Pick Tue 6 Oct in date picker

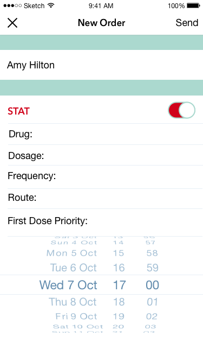pyautogui.click(x=74, y=268)
